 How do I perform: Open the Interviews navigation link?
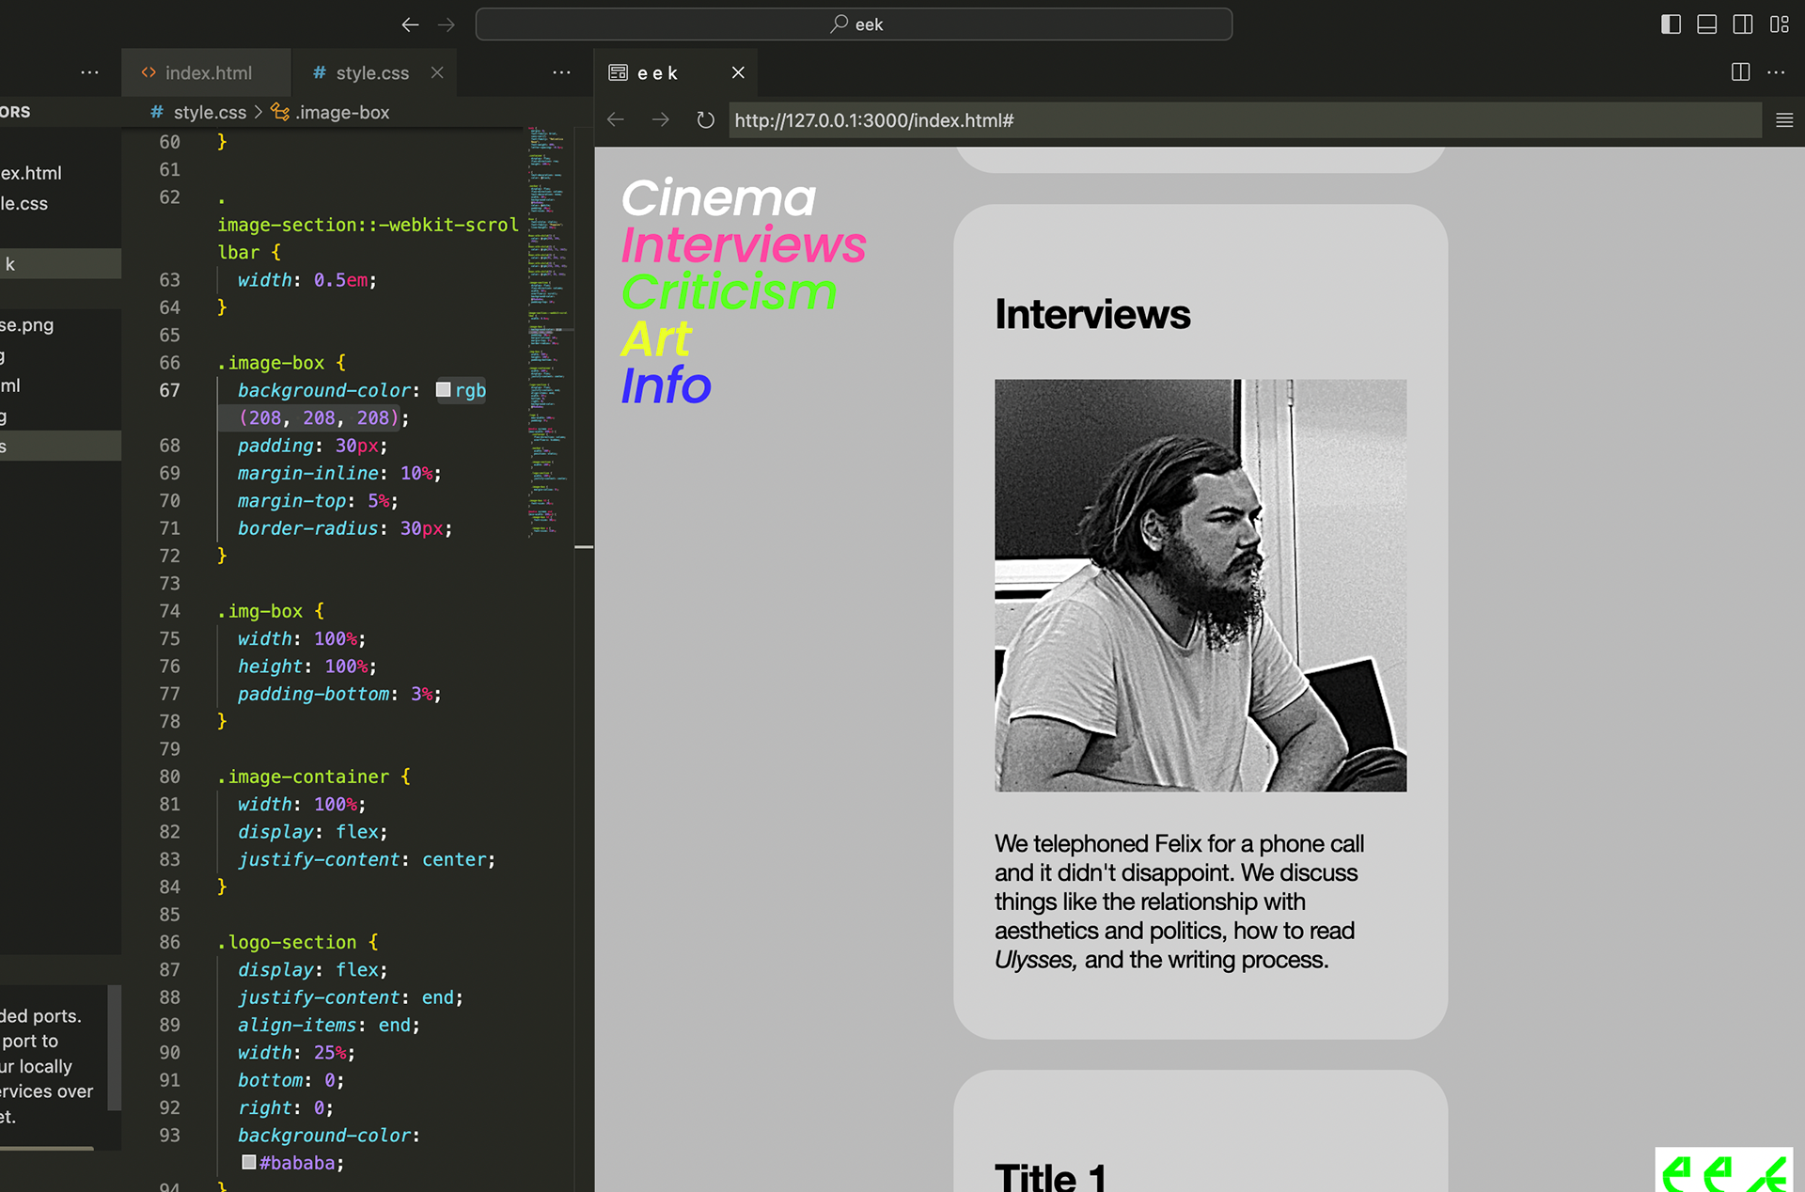click(743, 244)
